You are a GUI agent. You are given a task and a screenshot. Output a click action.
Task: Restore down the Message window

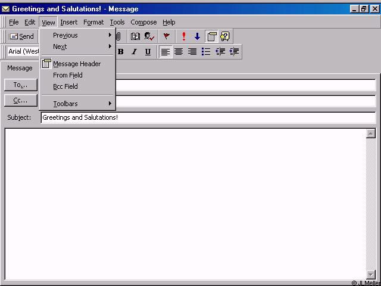[364, 9]
